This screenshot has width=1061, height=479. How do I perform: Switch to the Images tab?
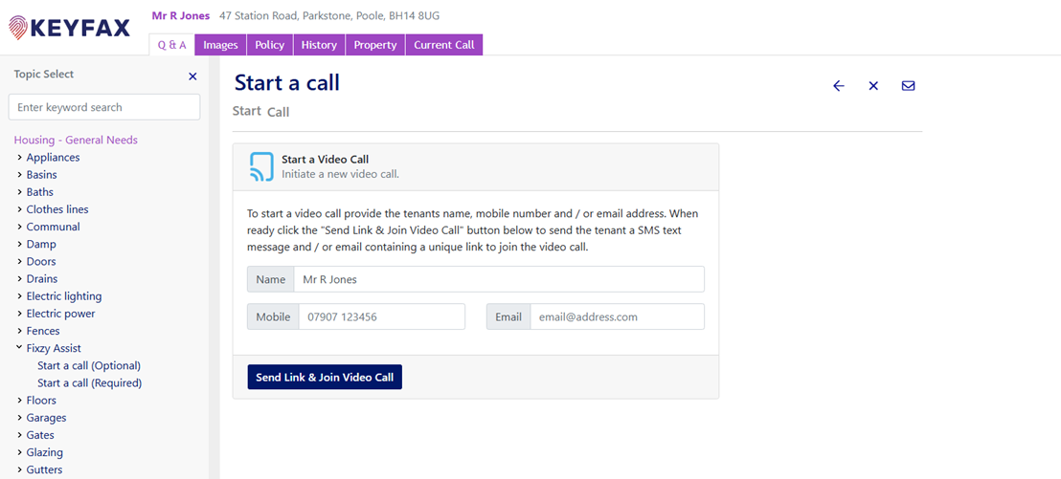(220, 45)
